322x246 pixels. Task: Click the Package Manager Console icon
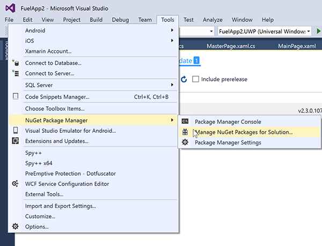[185, 122]
